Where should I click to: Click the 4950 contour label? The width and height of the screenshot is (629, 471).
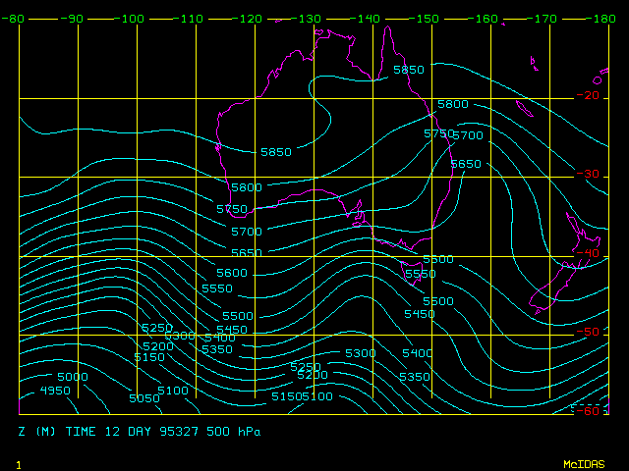(x=55, y=391)
